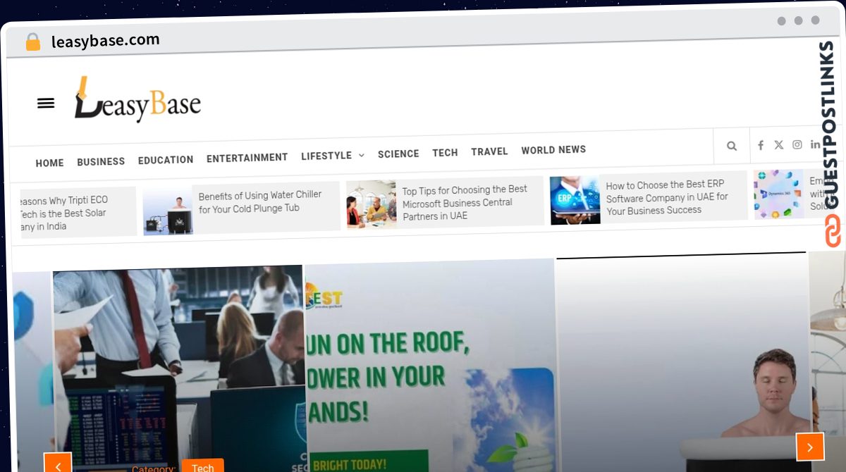
Task: Select the Tech category tag
Action: [x=203, y=466]
